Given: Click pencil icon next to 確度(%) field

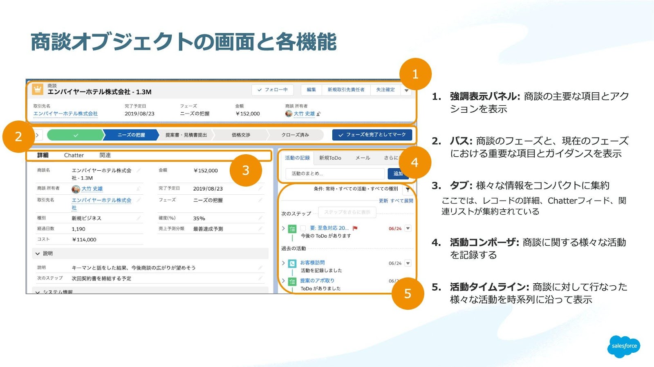Looking at the screenshot, I should (x=260, y=218).
